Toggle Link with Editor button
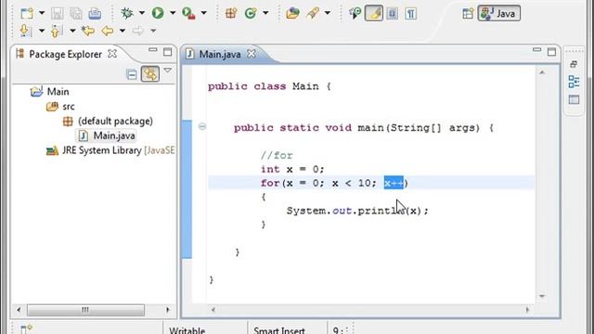The width and height of the screenshot is (594, 334). point(150,74)
